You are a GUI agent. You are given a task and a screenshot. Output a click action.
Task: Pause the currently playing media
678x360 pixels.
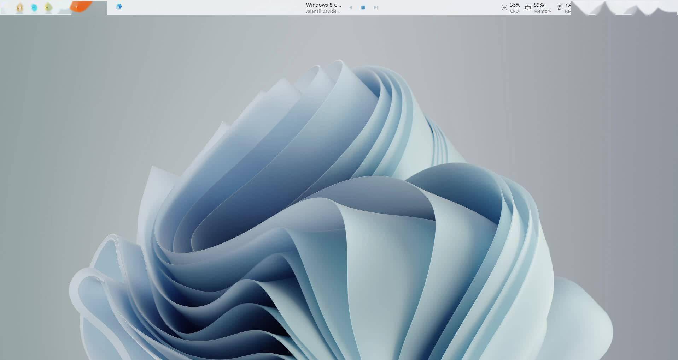click(363, 7)
